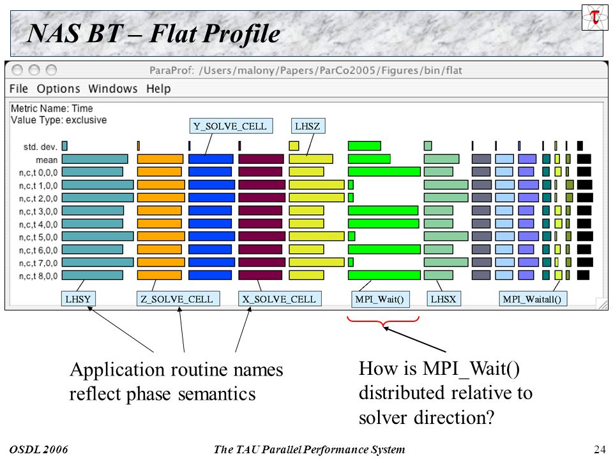Select the n,c,t 3,0,0 row label
This screenshot has width=613, height=459.
38,211
